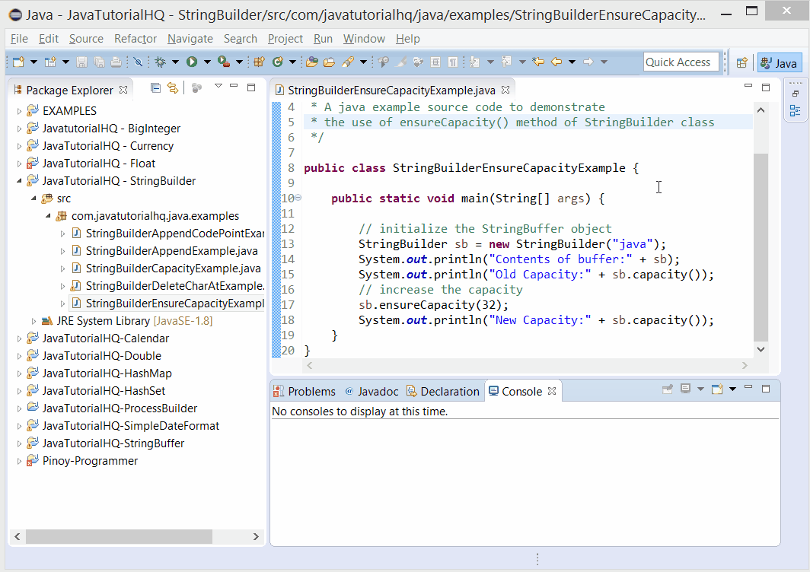Pin the Console view
The height and width of the screenshot is (572, 810).
(x=668, y=389)
